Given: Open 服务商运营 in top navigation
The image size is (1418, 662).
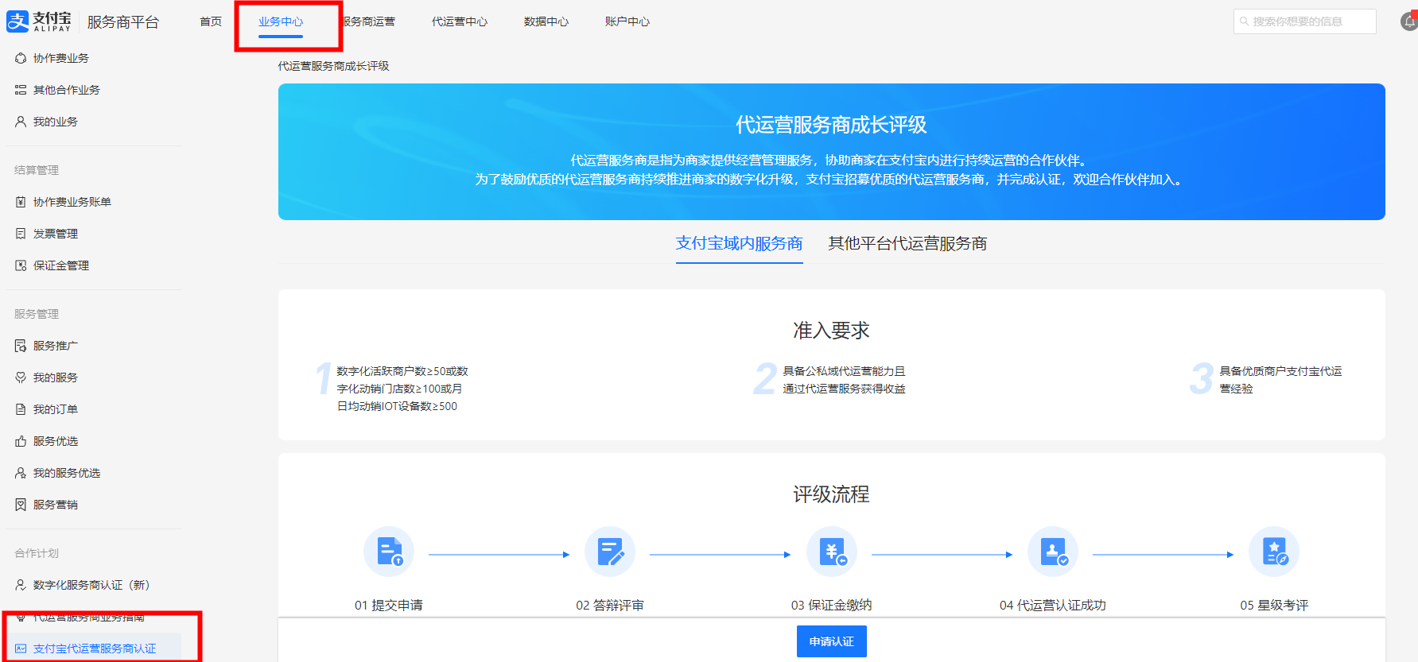Looking at the screenshot, I should [368, 21].
